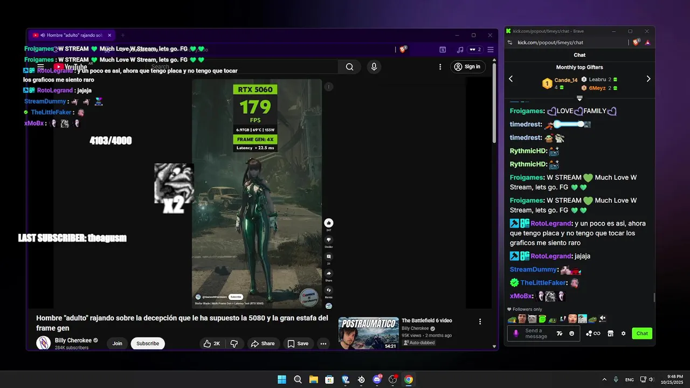The width and height of the screenshot is (690, 388).
Task: Open 'The Battlefield 6 video' thumbnail
Action: tap(368, 333)
